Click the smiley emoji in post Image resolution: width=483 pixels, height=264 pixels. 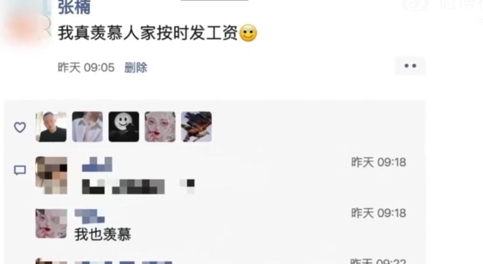click(248, 33)
